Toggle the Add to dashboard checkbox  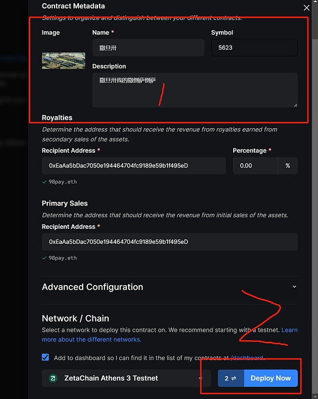[x=46, y=358]
